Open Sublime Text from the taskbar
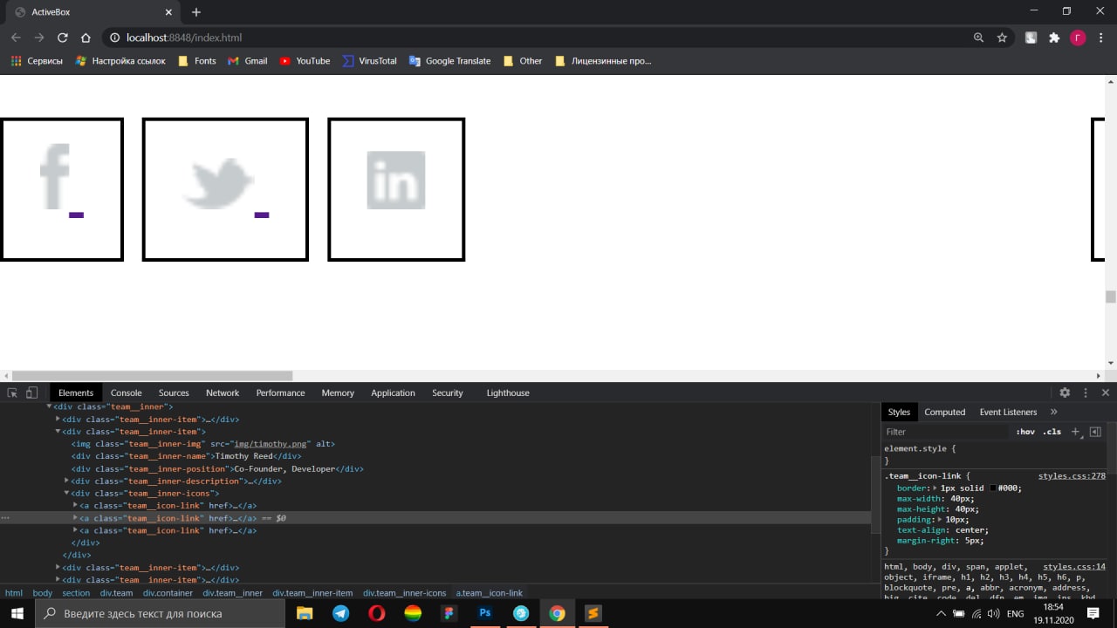 point(593,613)
